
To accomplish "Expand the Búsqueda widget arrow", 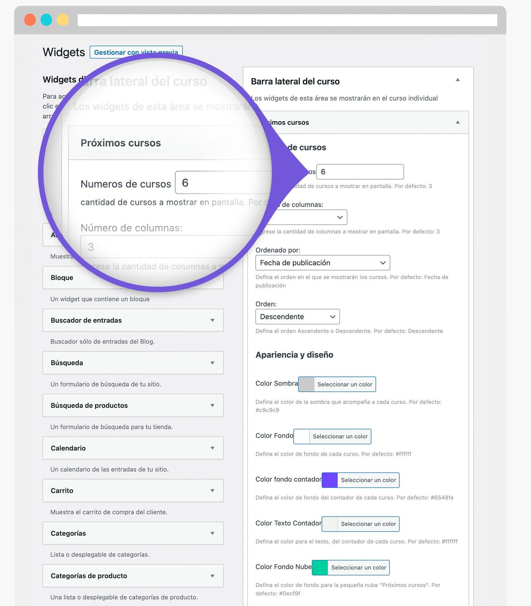I will [x=212, y=363].
